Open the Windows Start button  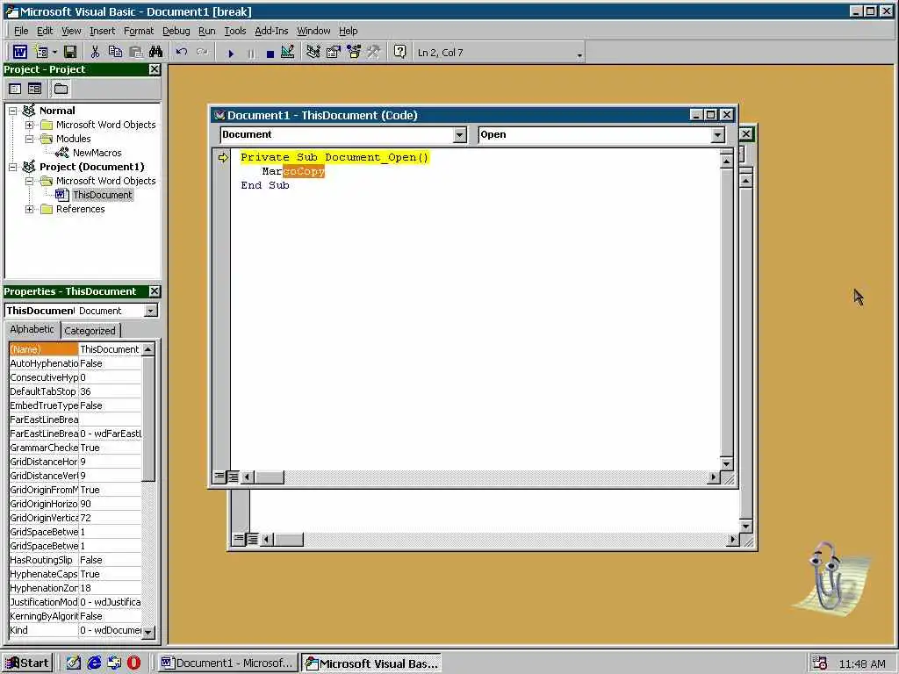click(27, 663)
